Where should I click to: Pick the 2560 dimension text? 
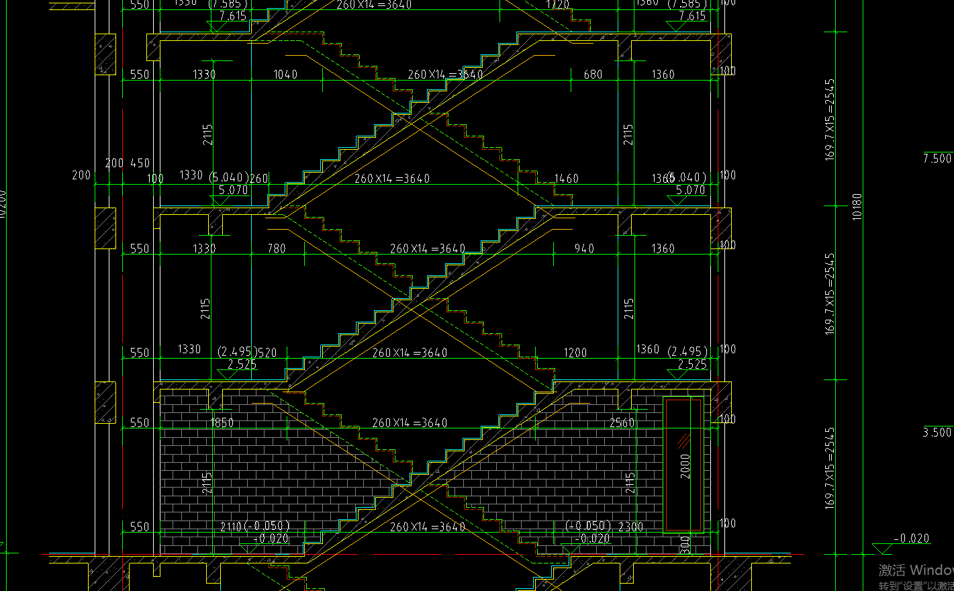tap(622, 422)
